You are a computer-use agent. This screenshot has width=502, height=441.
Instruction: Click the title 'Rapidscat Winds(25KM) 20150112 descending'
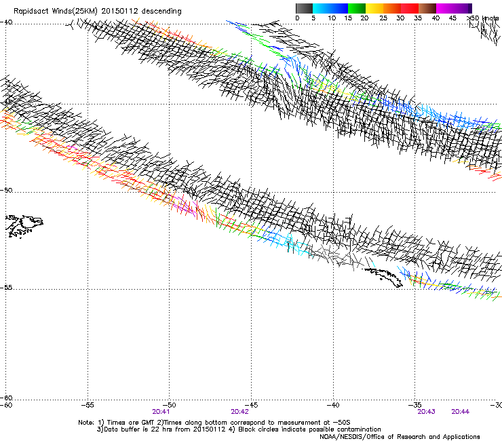point(97,12)
